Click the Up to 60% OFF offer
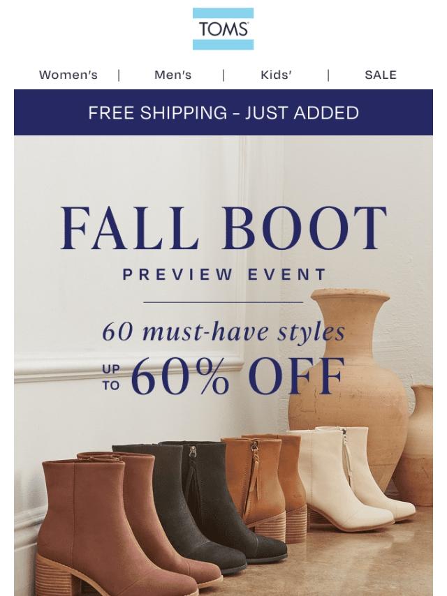The image size is (447, 596). coord(223,376)
